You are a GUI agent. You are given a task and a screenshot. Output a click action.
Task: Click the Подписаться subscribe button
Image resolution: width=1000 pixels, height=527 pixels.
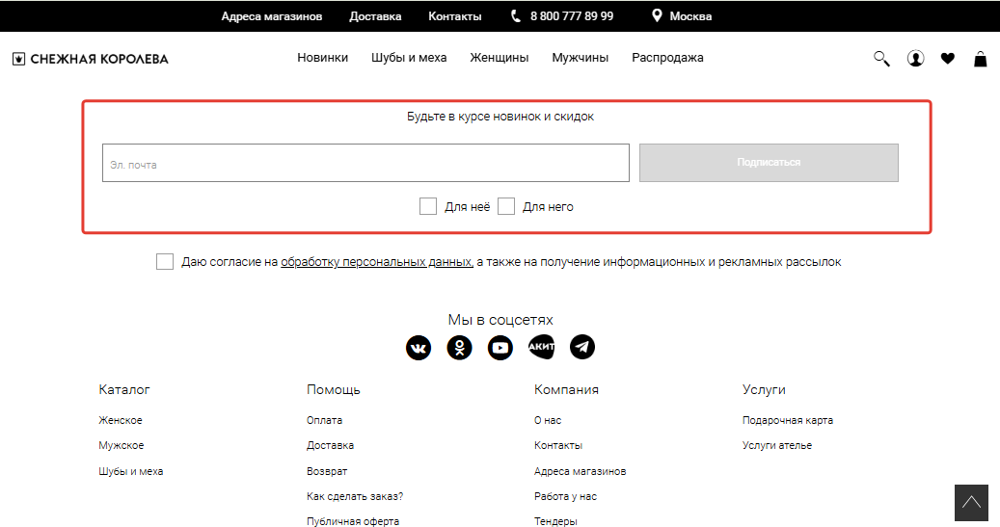pos(770,163)
